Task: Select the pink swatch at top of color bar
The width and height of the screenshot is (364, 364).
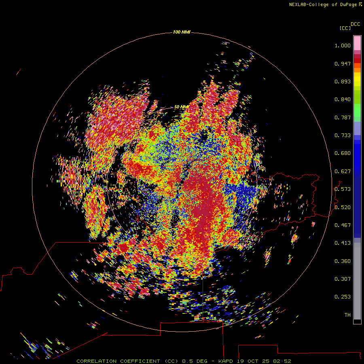Action: (357, 43)
